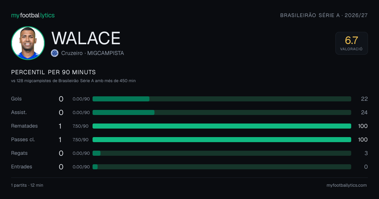Click the 6.7 Valoració rating badge
Image resolution: width=379 pixels, height=199 pixels.
click(352, 43)
